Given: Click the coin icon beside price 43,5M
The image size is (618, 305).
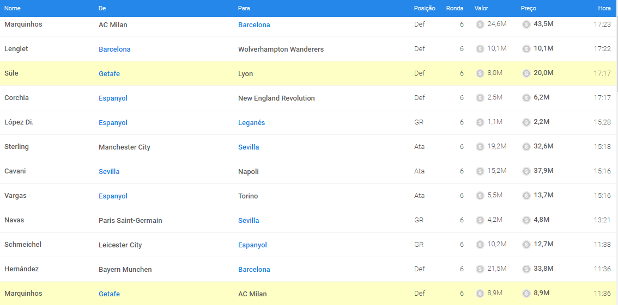Looking at the screenshot, I should click(x=526, y=24).
